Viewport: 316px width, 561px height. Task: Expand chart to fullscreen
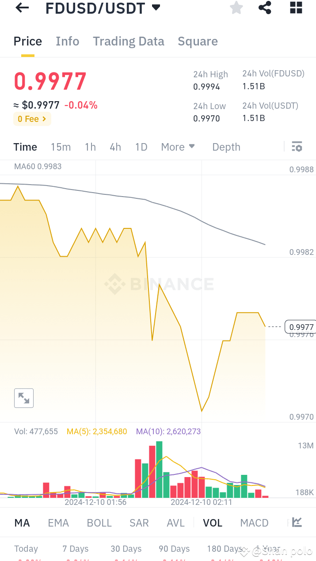point(23,398)
